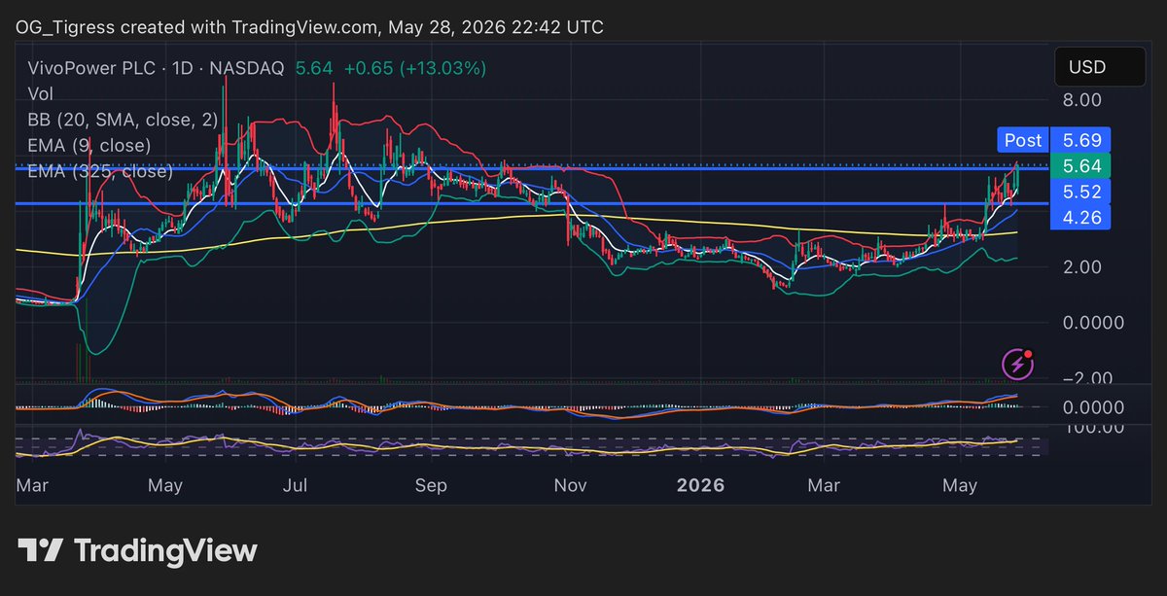Click the header text with OG_Tigress credit
Image resolution: width=1167 pixels, height=596 pixels.
pos(309,26)
